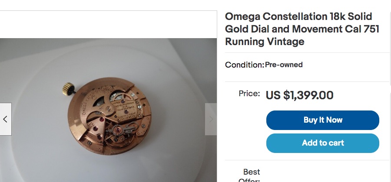The image size is (391, 182).
Task: Click divider line beneath the condition row
Action: point(307,81)
